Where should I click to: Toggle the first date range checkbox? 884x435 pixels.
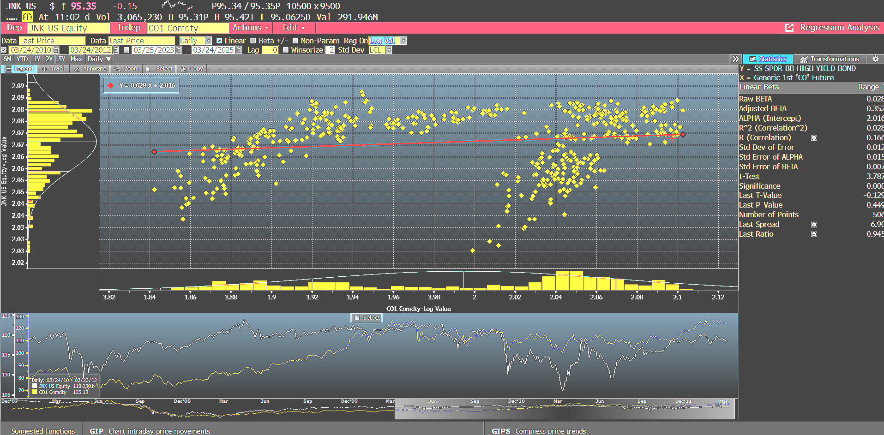pos(4,50)
